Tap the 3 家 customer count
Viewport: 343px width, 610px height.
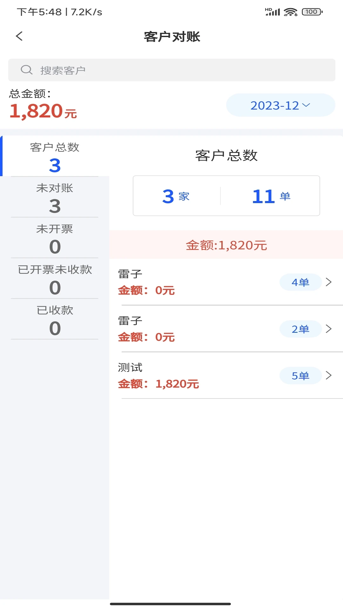[176, 196]
